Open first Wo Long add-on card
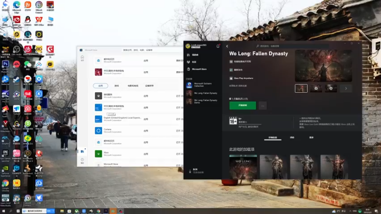This screenshot has width=381, height=214. tap(243, 167)
